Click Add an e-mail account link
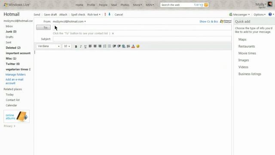 click(14, 81)
